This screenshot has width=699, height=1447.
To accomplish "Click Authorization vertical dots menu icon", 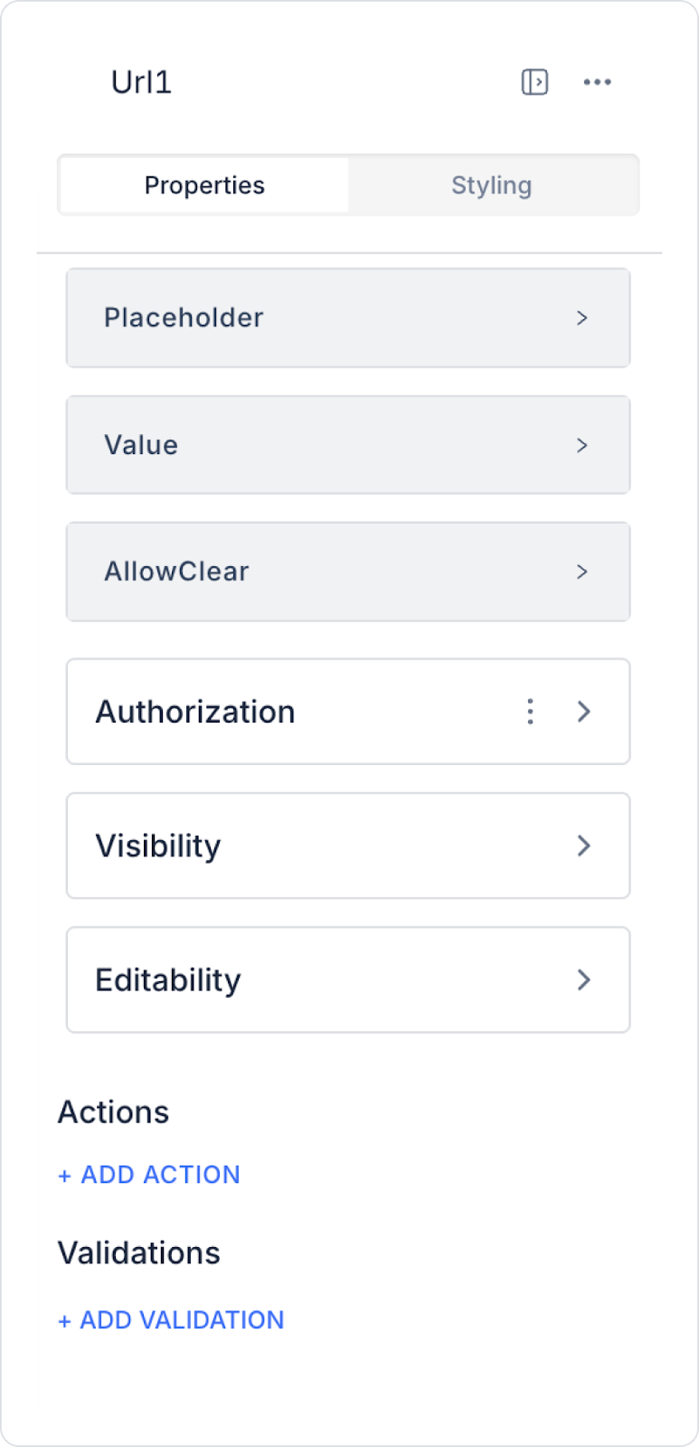I will pos(531,712).
